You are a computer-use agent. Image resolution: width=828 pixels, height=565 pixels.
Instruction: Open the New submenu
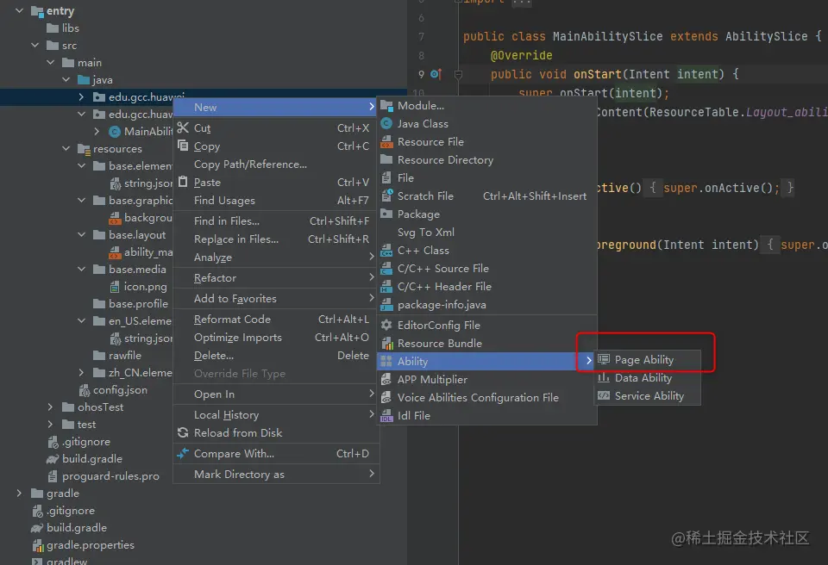point(276,107)
